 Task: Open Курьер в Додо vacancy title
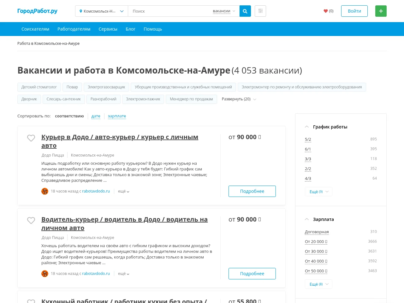pos(120,141)
